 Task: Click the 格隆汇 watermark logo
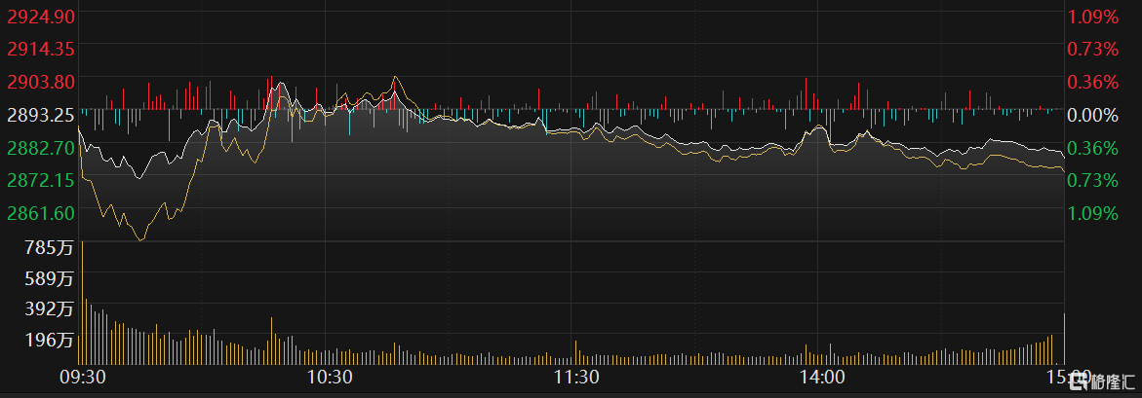click(1106, 380)
